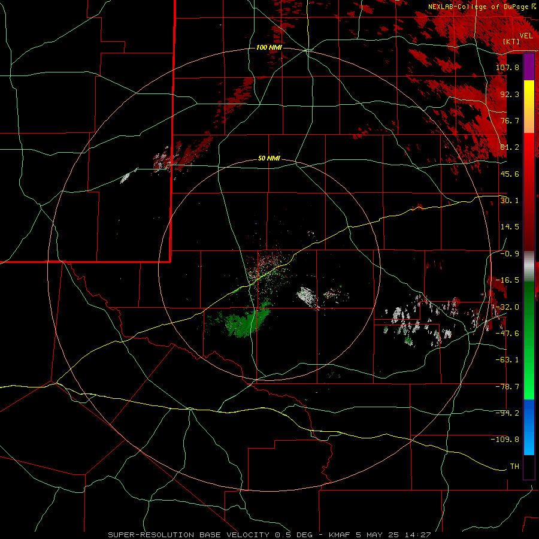The height and width of the screenshot is (539, 539).
Task: Click the 100 NMI range ring label
Action: point(269,47)
